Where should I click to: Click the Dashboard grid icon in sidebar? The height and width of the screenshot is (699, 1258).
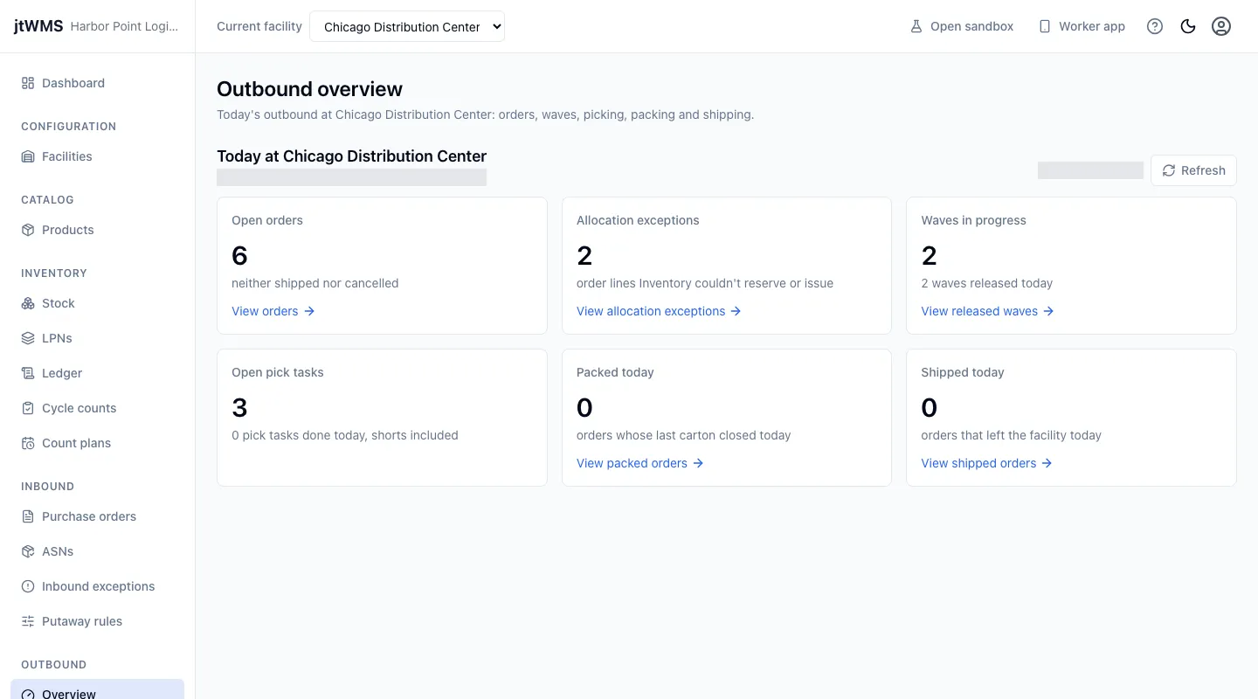click(x=28, y=83)
